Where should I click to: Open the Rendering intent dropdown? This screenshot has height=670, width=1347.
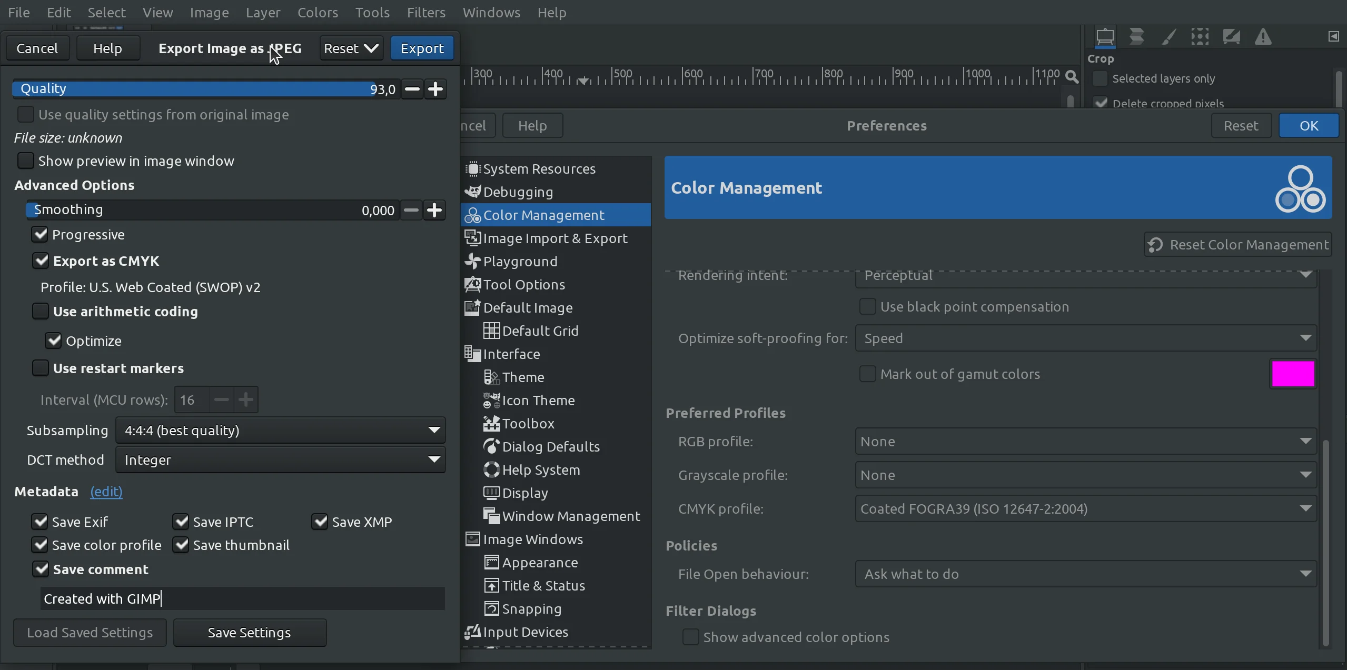click(1086, 278)
